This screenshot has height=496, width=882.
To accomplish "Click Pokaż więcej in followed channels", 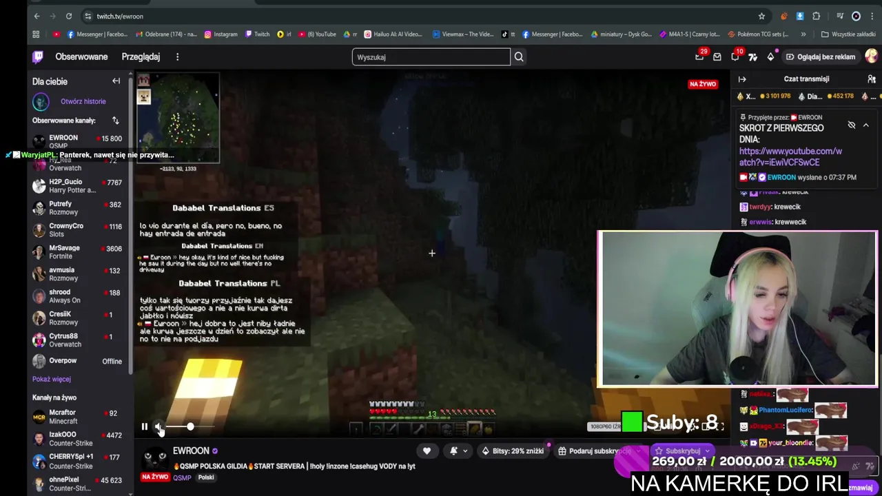I will pyautogui.click(x=52, y=379).
